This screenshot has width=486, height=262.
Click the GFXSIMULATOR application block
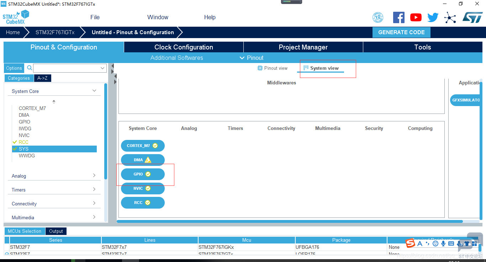pyautogui.click(x=465, y=100)
